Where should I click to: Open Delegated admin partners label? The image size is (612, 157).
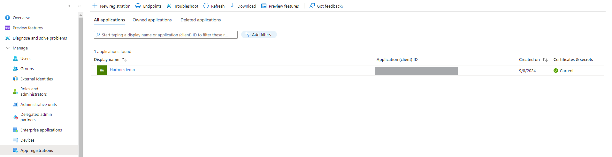pos(36,117)
